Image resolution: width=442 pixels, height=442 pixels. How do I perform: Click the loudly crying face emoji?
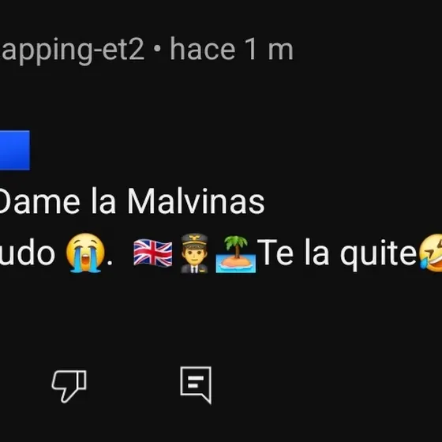pyautogui.click(x=85, y=253)
